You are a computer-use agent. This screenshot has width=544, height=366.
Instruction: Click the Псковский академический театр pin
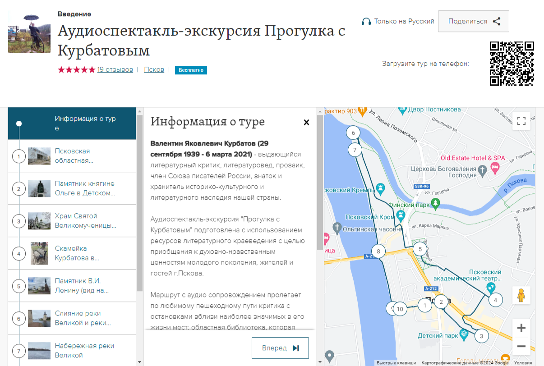click(x=491, y=287)
